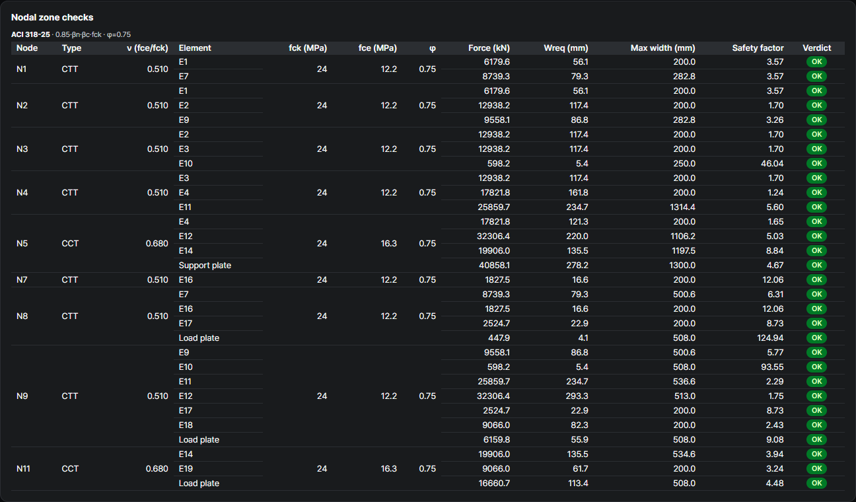Click the 'Type' column header
The image size is (856, 502).
click(x=72, y=48)
